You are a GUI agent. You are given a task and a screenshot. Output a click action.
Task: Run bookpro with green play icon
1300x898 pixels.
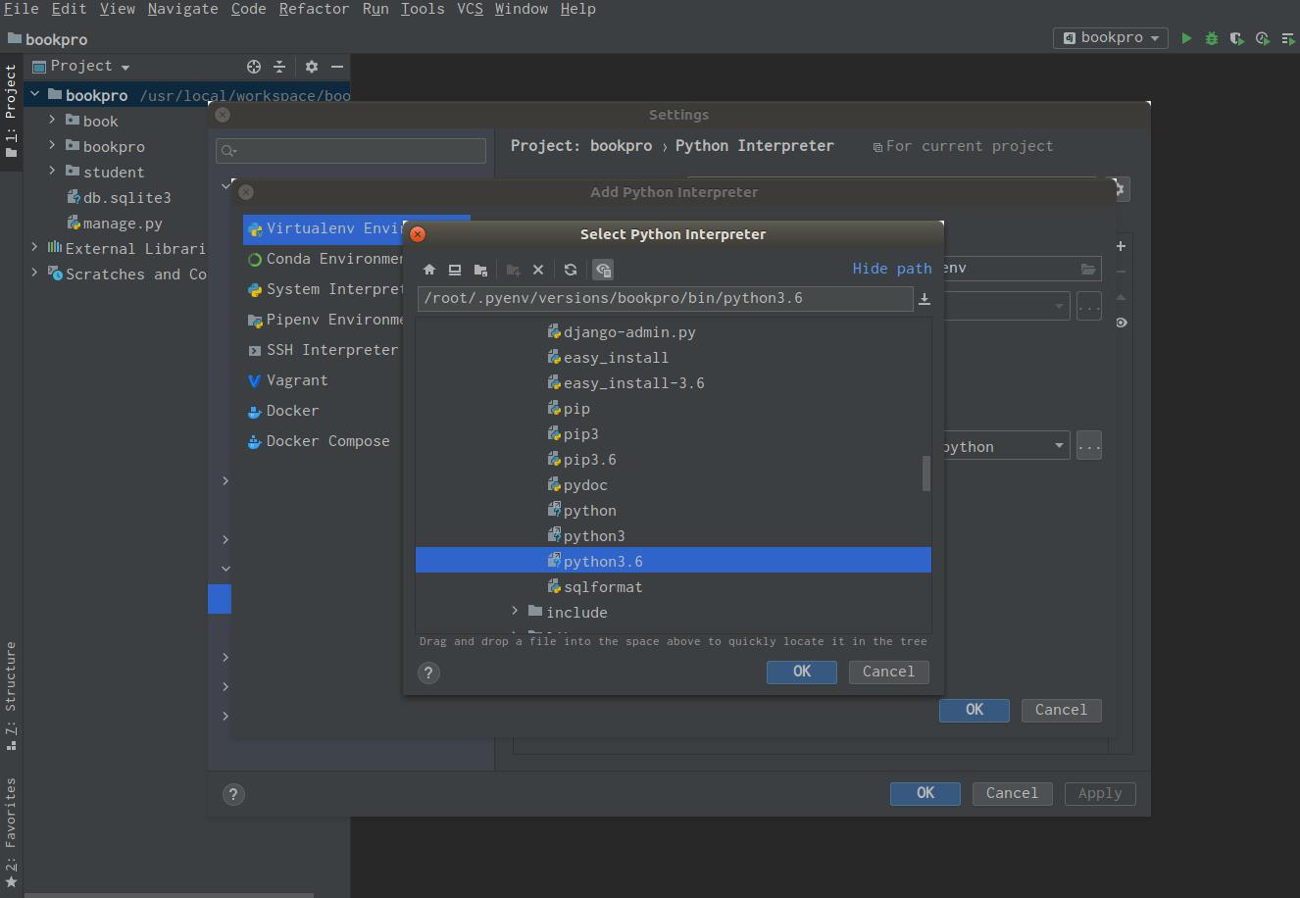[1186, 38]
